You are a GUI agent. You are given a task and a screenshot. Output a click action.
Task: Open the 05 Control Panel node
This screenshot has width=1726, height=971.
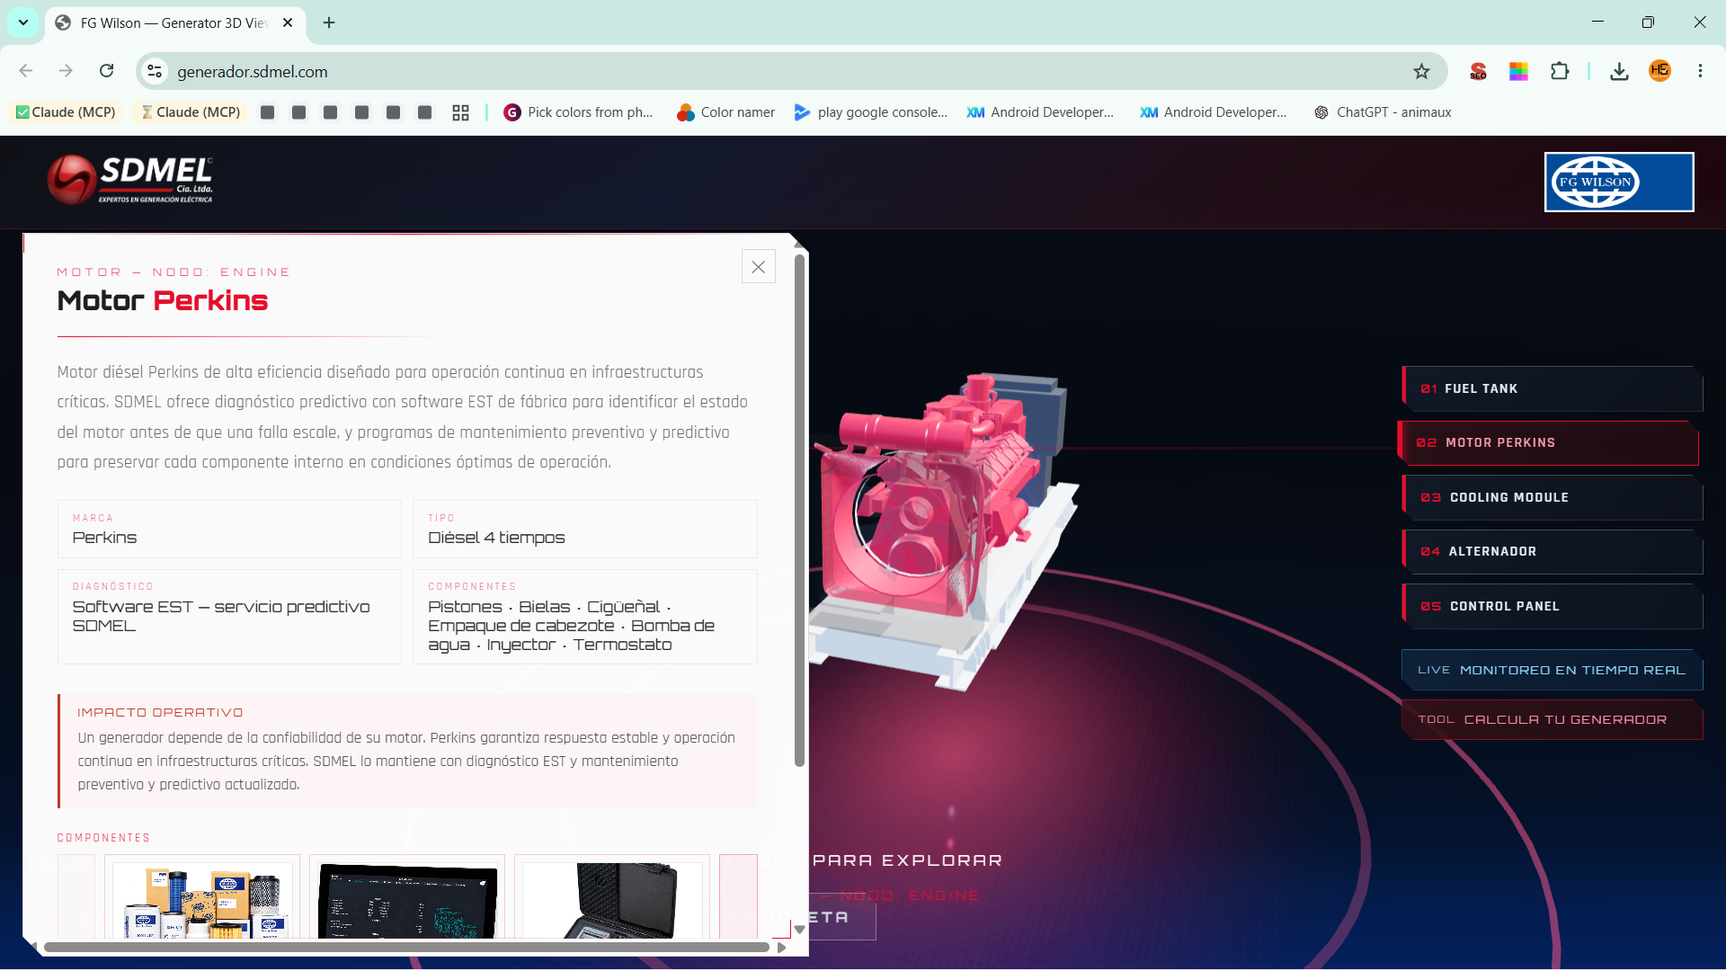point(1552,606)
